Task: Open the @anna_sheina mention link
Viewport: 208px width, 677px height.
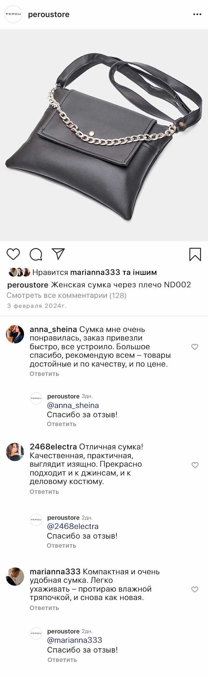Action: pyautogui.click(x=73, y=405)
